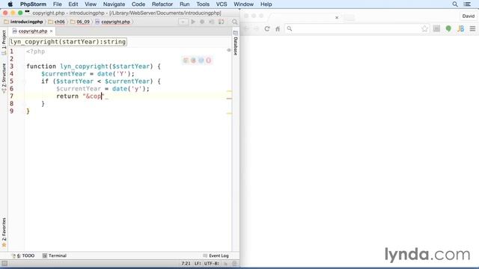The image size is (479, 269).
Task: Click the warning stripe marker near line 7
Action: pyautogui.click(x=229, y=99)
